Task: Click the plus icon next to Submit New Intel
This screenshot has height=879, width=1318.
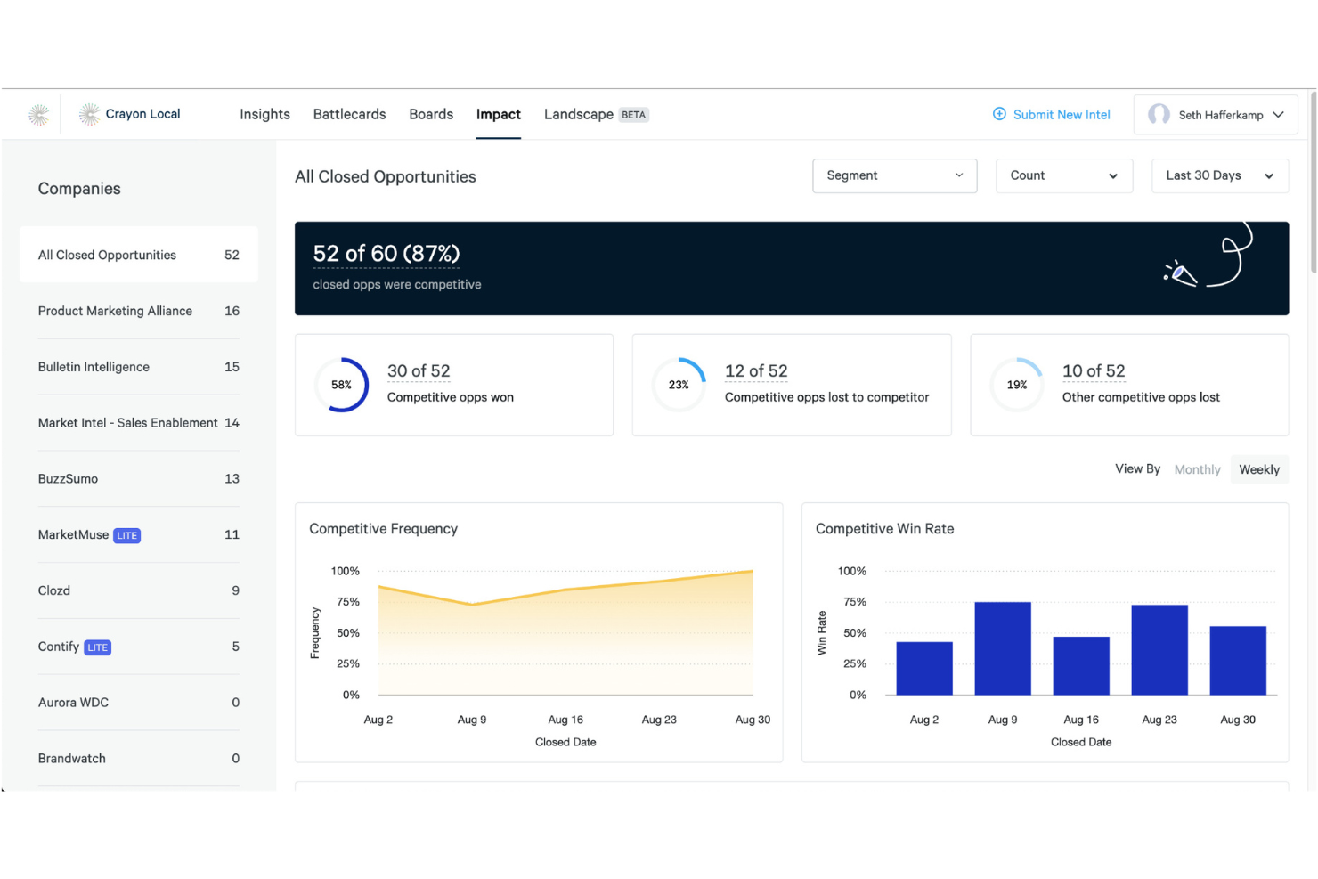Action: coord(999,114)
